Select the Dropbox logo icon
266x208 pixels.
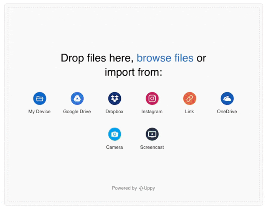click(115, 98)
